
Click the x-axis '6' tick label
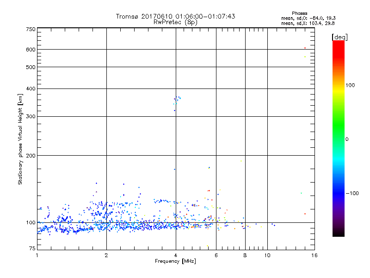tap(216, 255)
